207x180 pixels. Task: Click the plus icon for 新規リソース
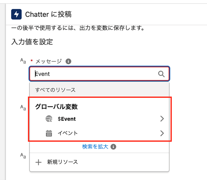tap(38, 162)
